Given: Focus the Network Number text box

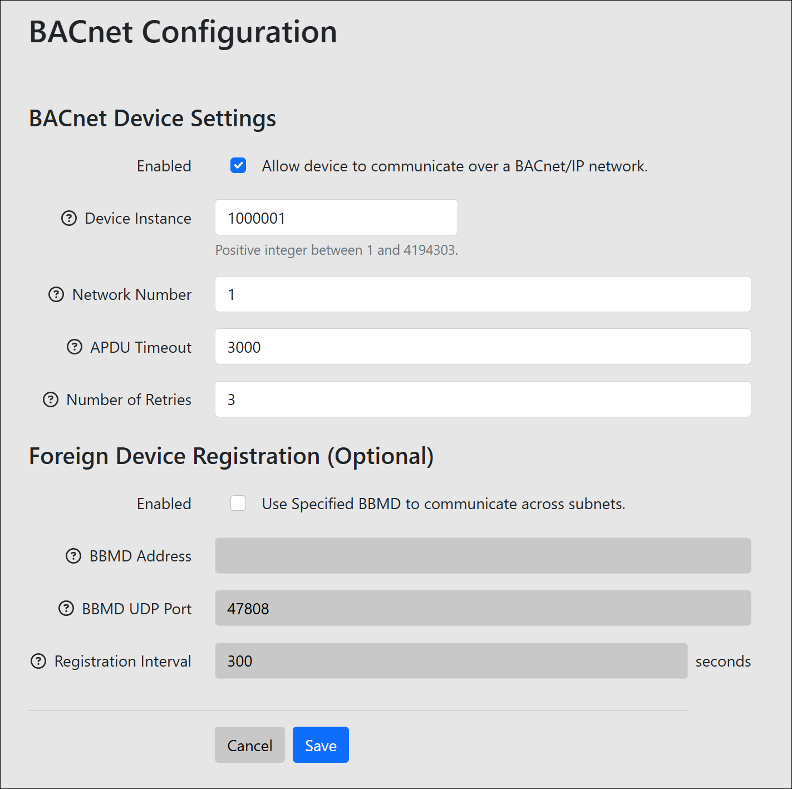Looking at the screenshot, I should click(483, 294).
